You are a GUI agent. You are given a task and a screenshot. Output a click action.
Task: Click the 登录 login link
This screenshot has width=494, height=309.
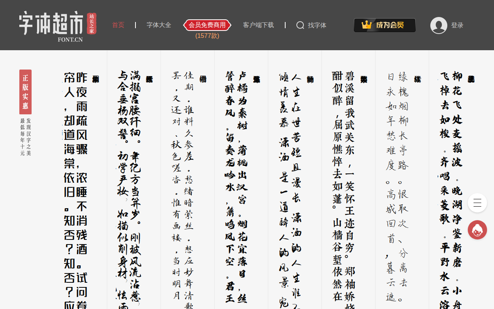click(457, 25)
